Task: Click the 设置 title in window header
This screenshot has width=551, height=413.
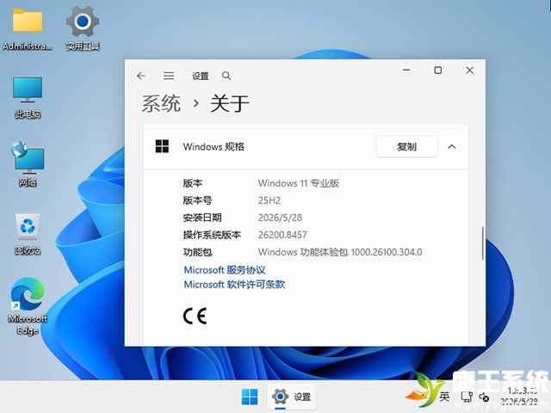Action: tap(201, 76)
